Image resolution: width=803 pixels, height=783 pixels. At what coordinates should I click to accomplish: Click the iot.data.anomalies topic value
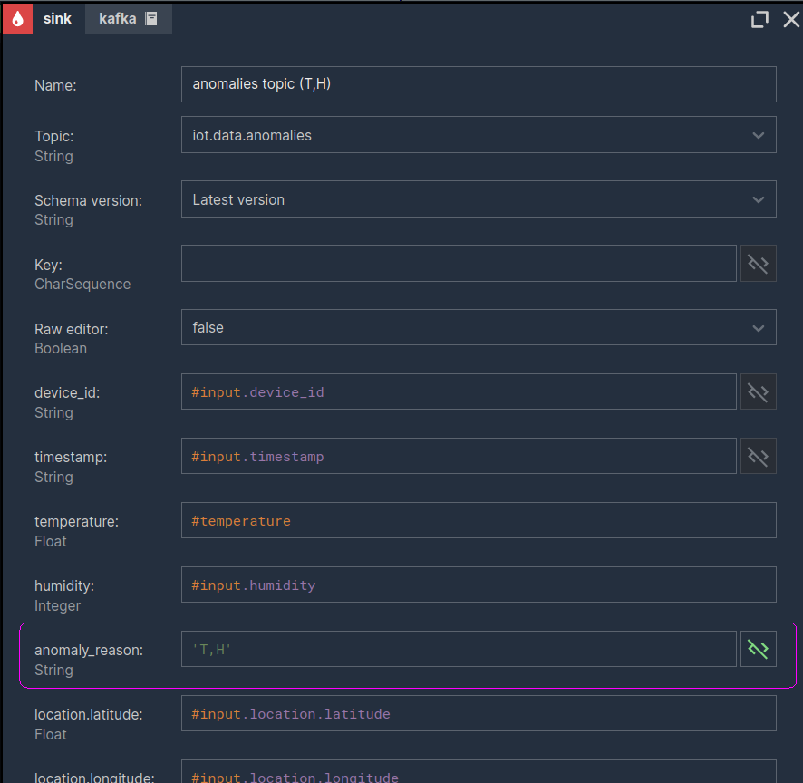252,135
